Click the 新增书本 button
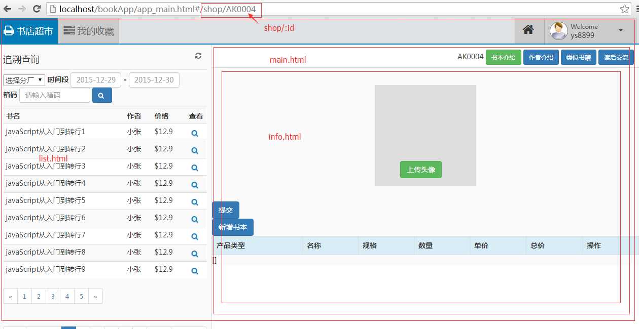Viewport: 639px width, 329px height. point(233,227)
